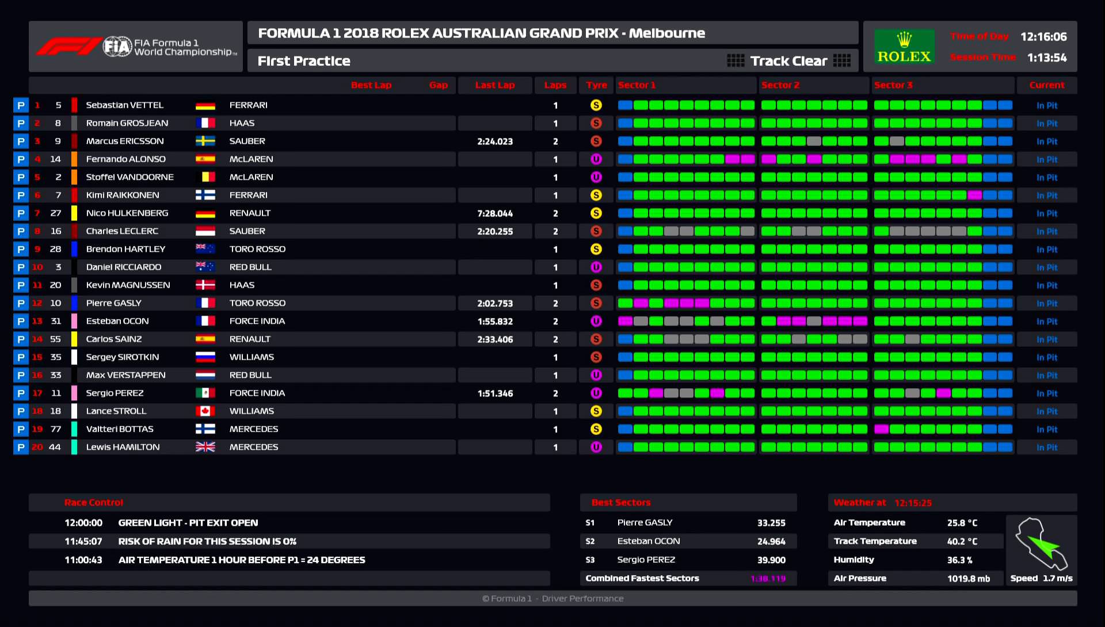
Task: Click the Mexican flag beside Sergio Perez
Action: click(x=205, y=393)
